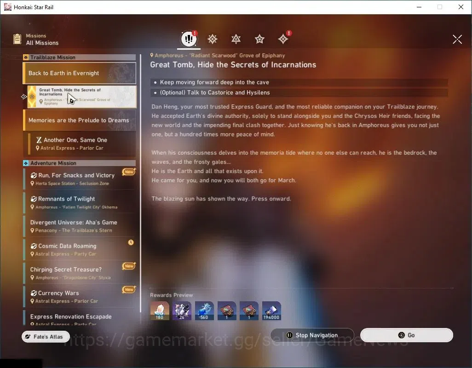Open the last diamond mission tab with alert
Viewport: 472px width, 368px height.
pos(283,39)
